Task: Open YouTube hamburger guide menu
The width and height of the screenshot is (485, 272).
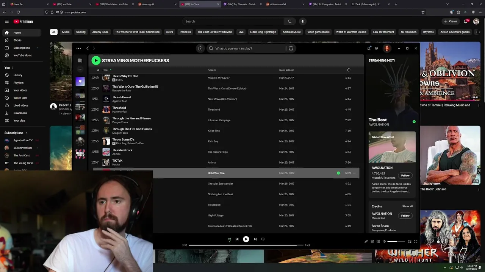Action: pyautogui.click(x=6, y=22)
